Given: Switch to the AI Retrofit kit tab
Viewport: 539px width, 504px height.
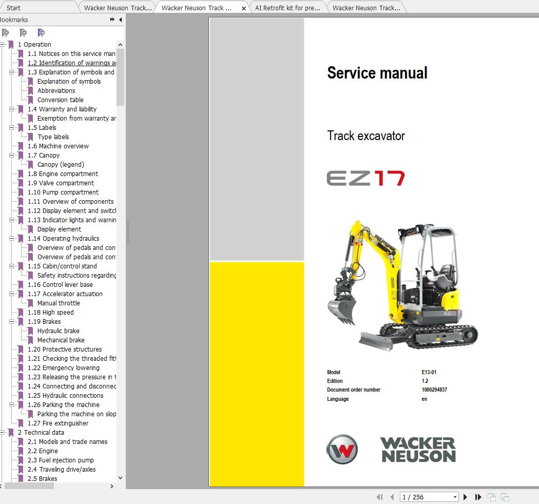Looking at the screenshot, I should [x=287, y=7].
